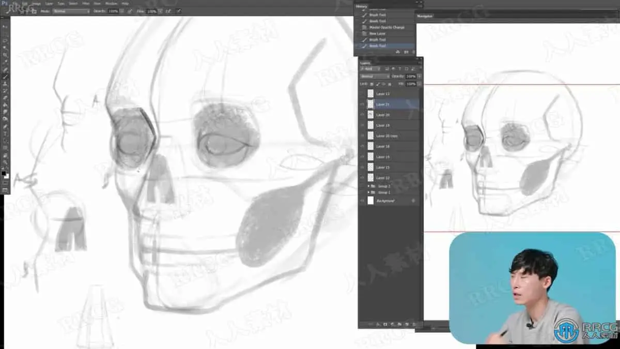Select the Hand tool

[x=6, y=155]
